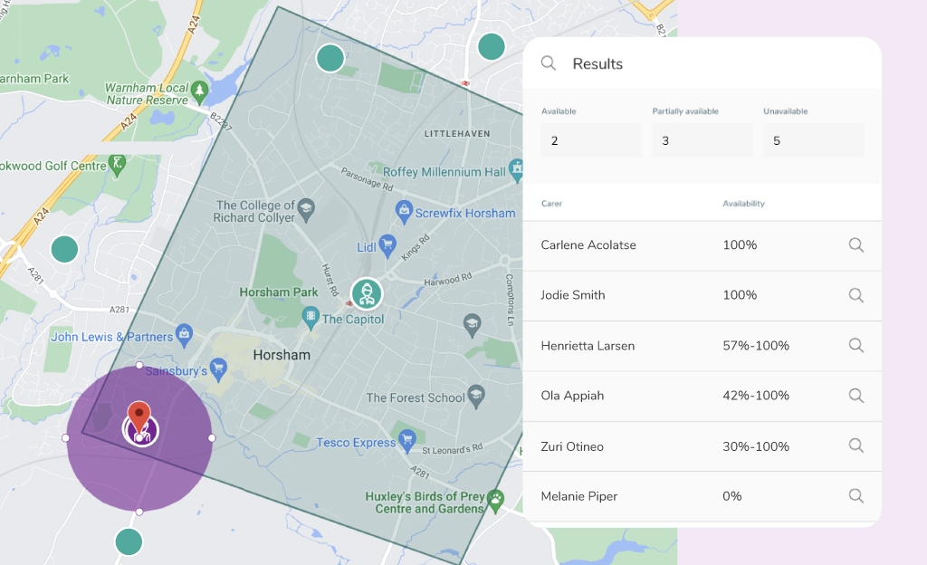Click the search icon beside Results heading

coord(549,63)
